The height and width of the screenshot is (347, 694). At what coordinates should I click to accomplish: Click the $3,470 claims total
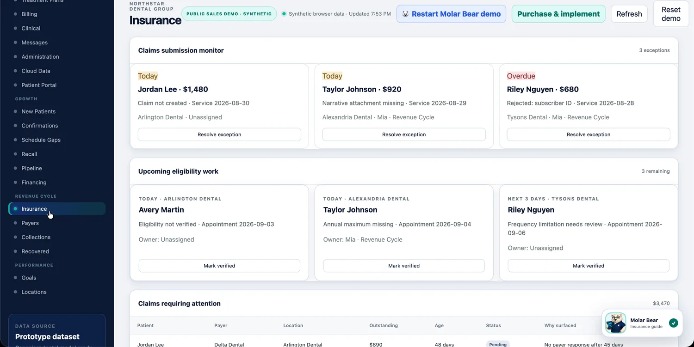pos(661,304)
